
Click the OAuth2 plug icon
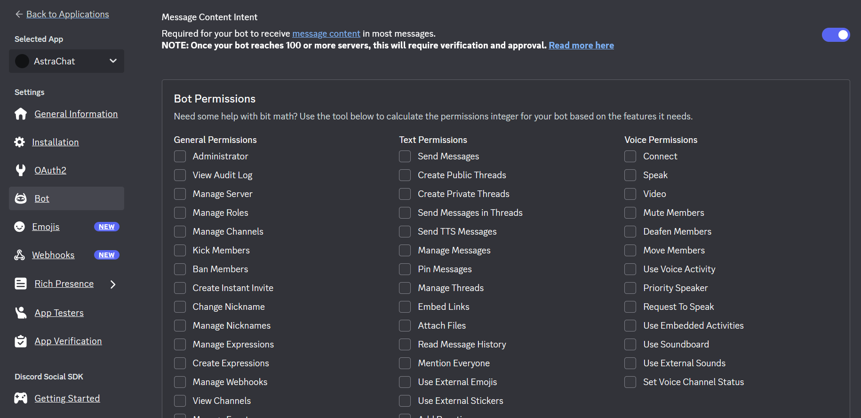click(x=21, y=170)
